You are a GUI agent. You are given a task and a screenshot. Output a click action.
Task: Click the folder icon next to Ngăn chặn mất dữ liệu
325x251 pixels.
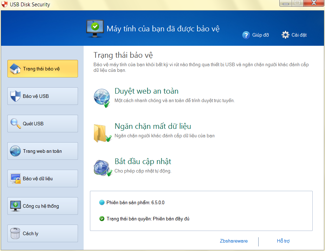(102, 133)
